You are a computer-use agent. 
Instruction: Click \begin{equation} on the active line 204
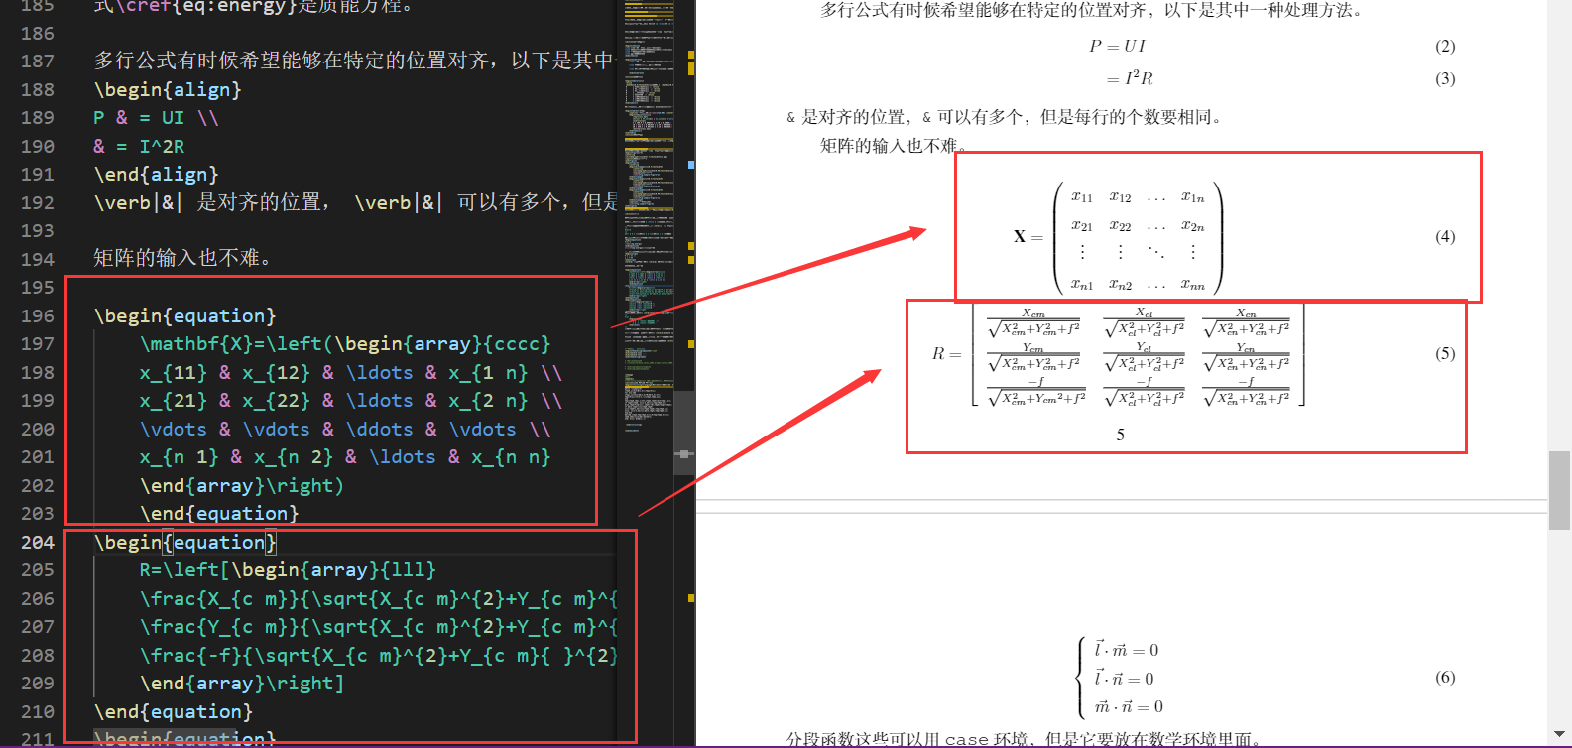[x=184, y=542]
